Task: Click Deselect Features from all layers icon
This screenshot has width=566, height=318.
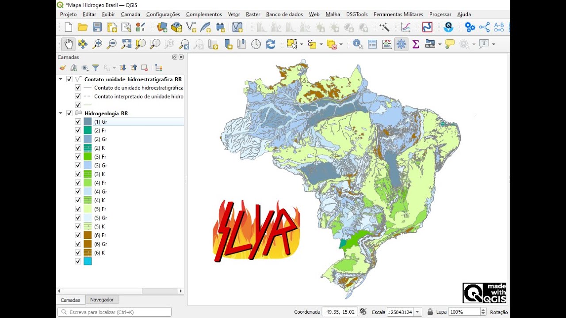Action: point(332,44)
